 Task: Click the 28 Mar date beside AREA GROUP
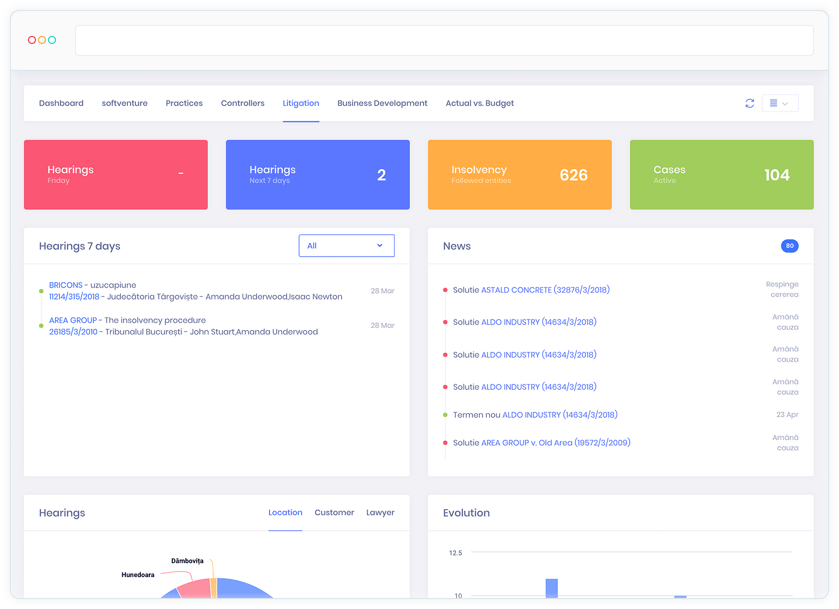(383, 325)
